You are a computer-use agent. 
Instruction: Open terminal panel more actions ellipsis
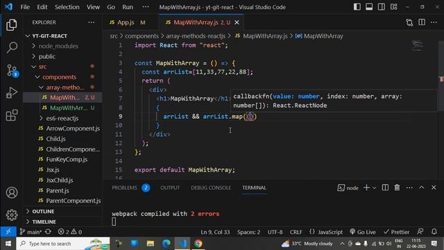click(x=409, y=187)
